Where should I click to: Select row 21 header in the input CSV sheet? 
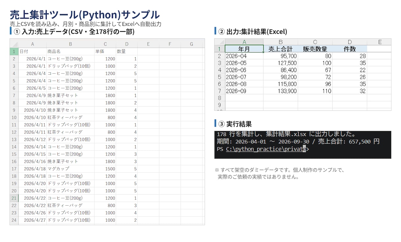pos(14,198)
